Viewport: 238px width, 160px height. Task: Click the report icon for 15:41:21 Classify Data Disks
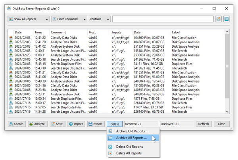(x=11, y=73)
